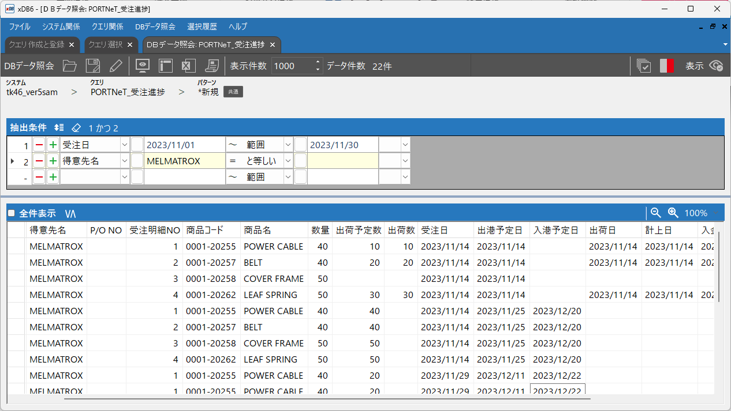The image size is (731, 411).
Task: Click the save floppy disk icon
Action: [x=92, y=66]
